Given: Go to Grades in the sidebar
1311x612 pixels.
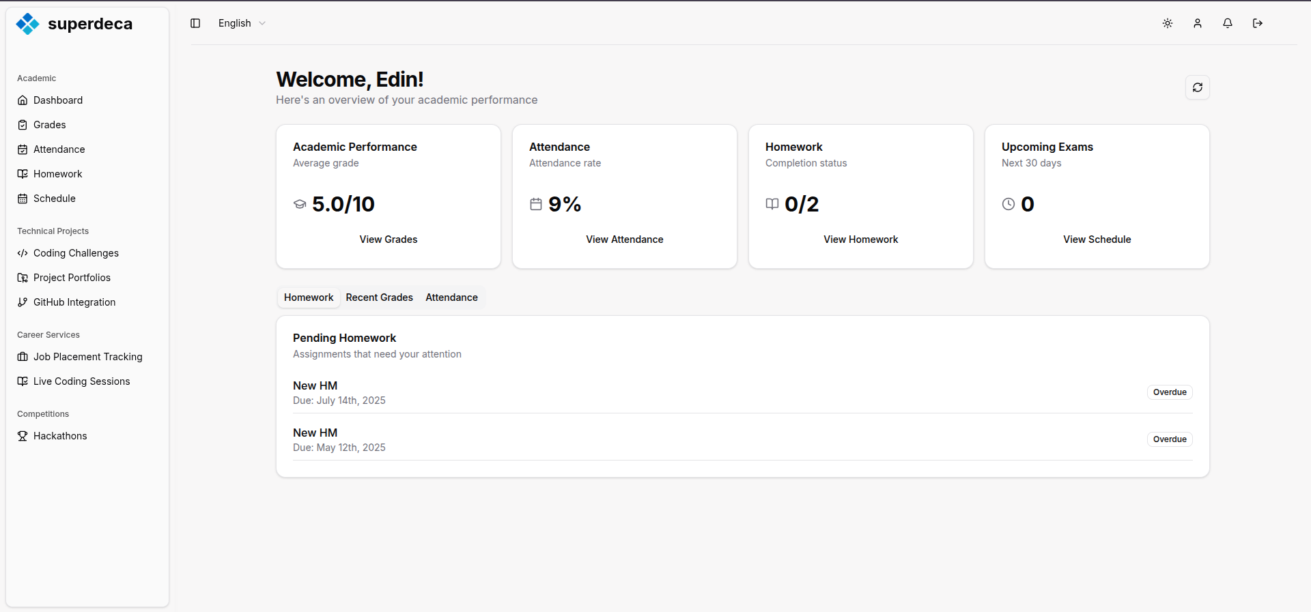Looking at the screenshot, I should (87, 125).
